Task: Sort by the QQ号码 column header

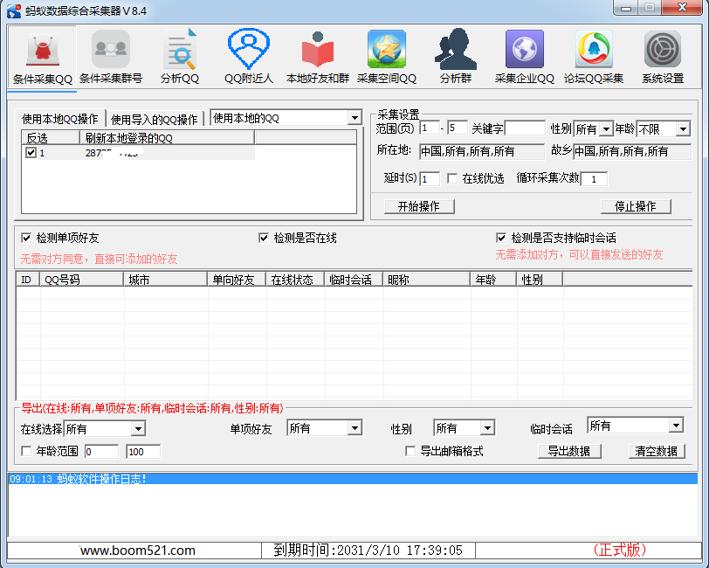Action: pyautogui.click(x=81, y=280)
